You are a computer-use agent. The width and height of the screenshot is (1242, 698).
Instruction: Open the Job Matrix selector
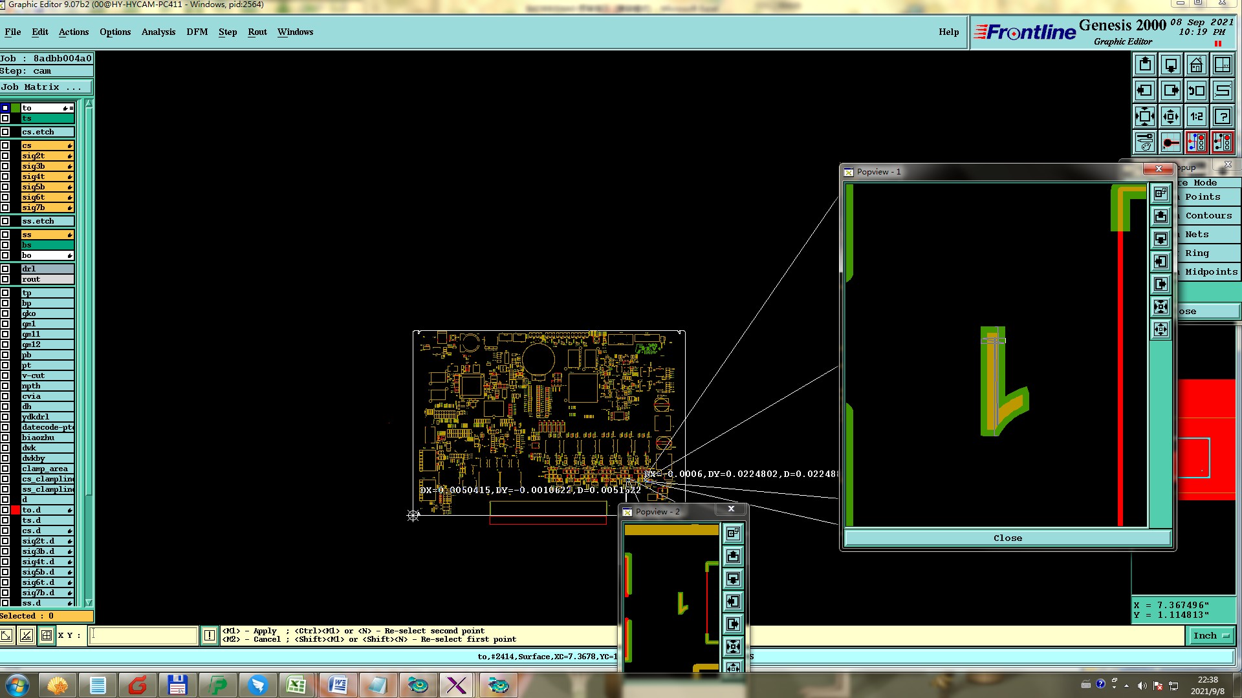click(45, 87)
